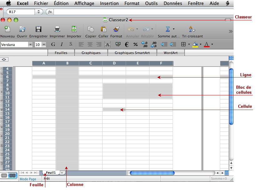258x190 pixels.
Task: Apply the currency format icon
Action: (118, 44)
